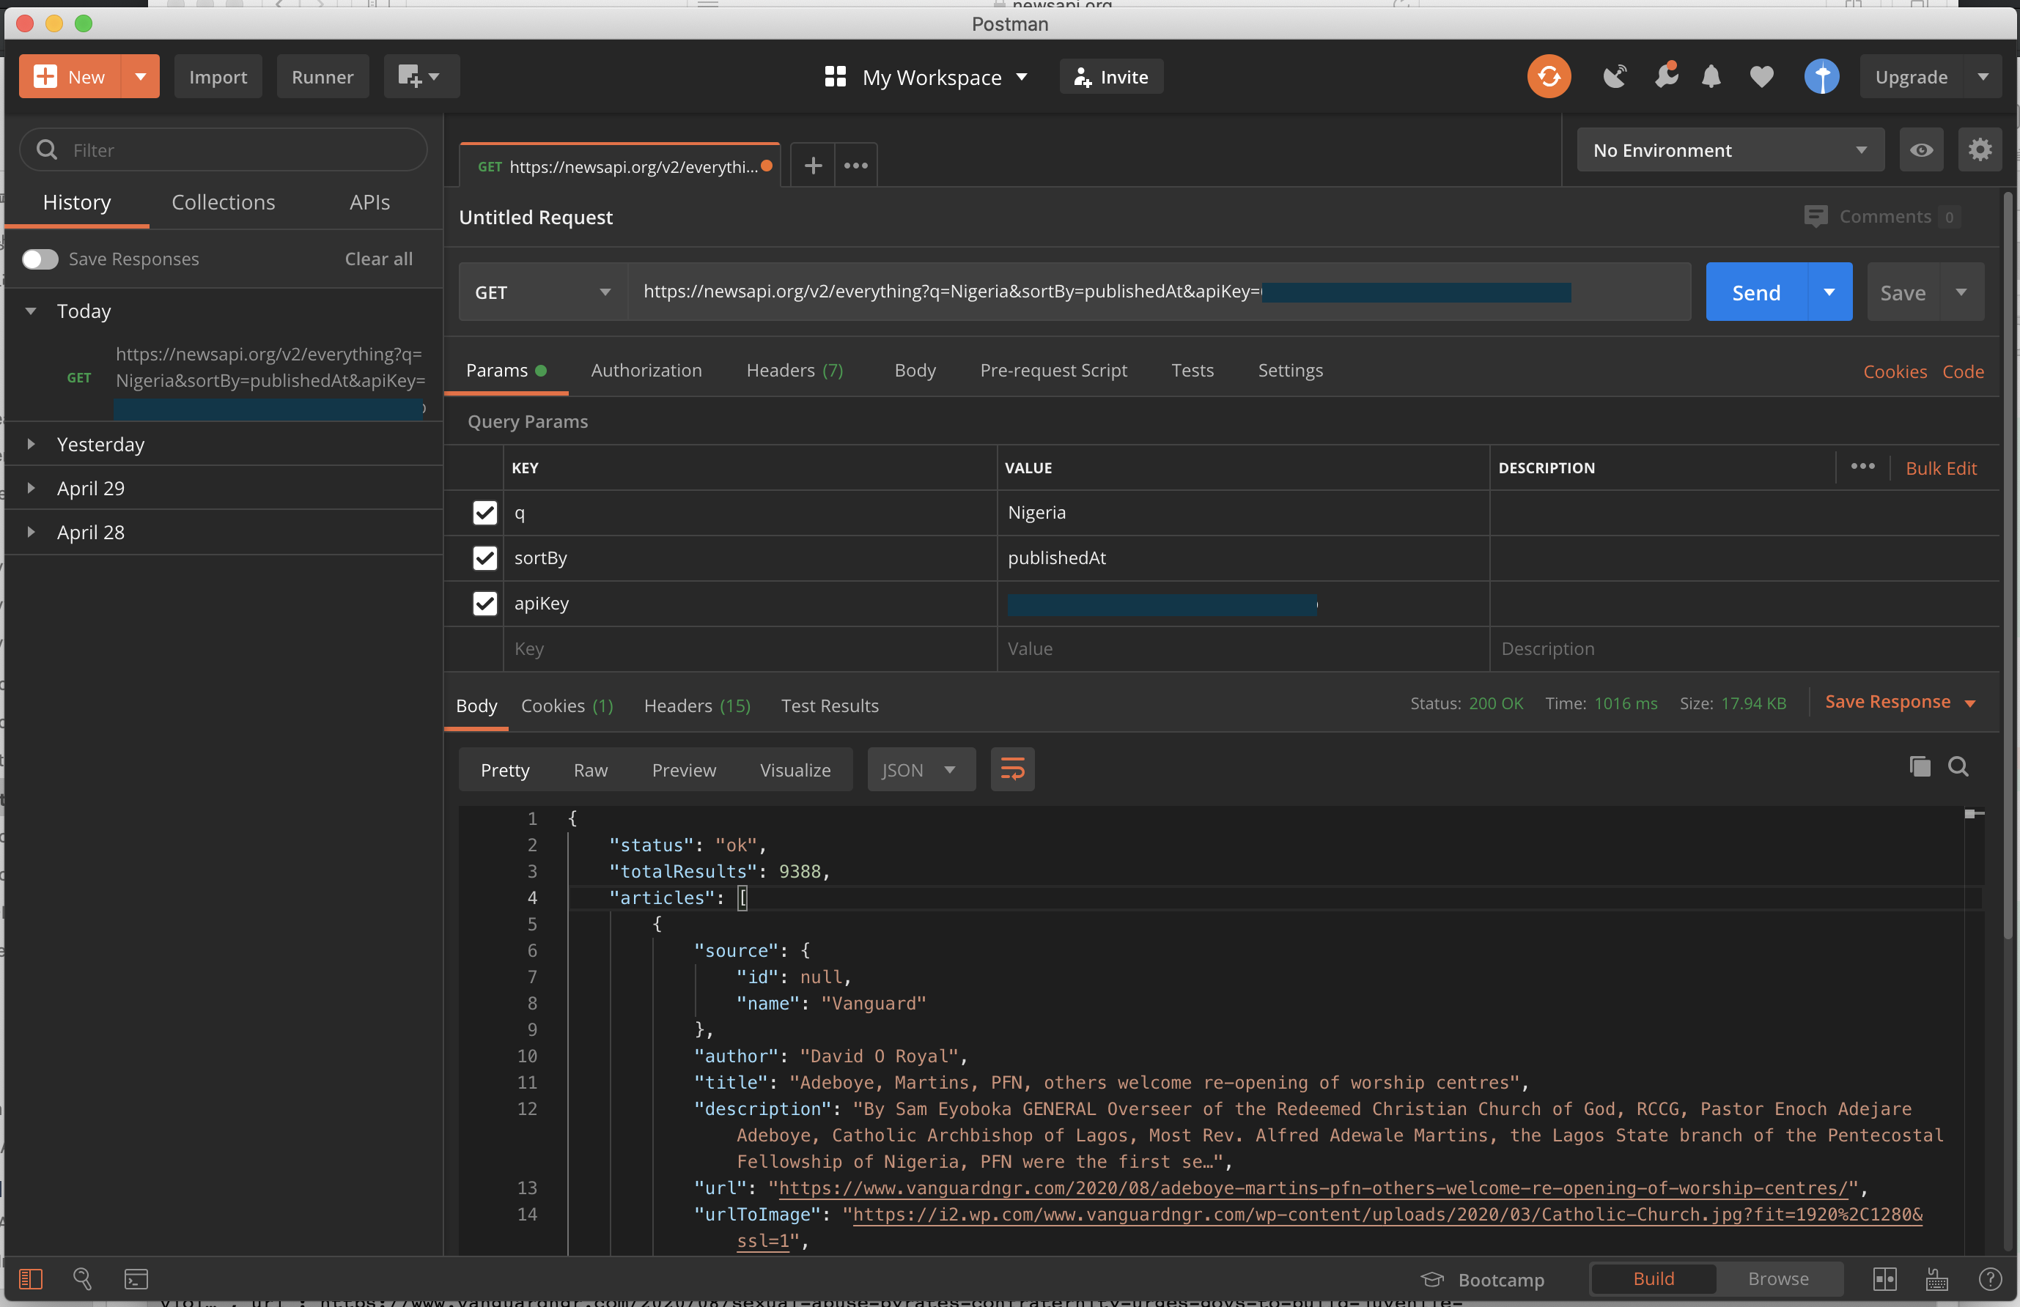Viewport: 2020px width, 1307px height.
Task: Open manage environments gear icon
Action: click(1979, 150)
